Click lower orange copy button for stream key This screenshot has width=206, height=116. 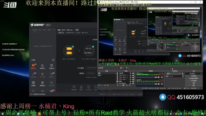click(x=69, y=53)
